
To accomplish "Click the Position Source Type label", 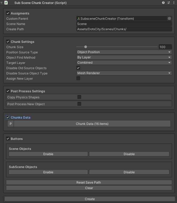I will tap(22, 52).
